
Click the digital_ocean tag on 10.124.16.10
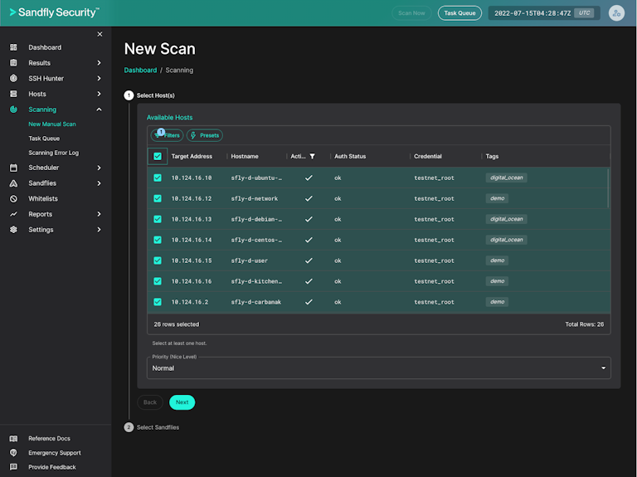coord(506,178)
